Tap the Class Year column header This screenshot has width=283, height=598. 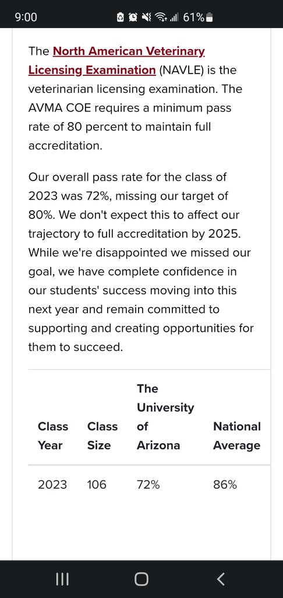pyautogui.click(x=53, y=436)
